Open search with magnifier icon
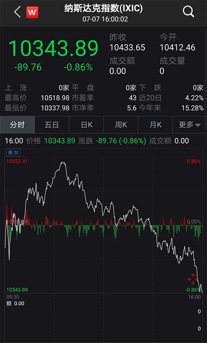 click(x=188, y=12)
